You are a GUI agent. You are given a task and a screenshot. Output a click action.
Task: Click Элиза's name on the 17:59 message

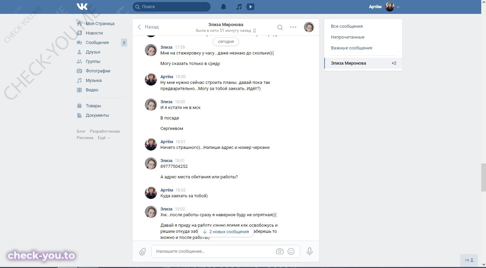pos(167,47)
